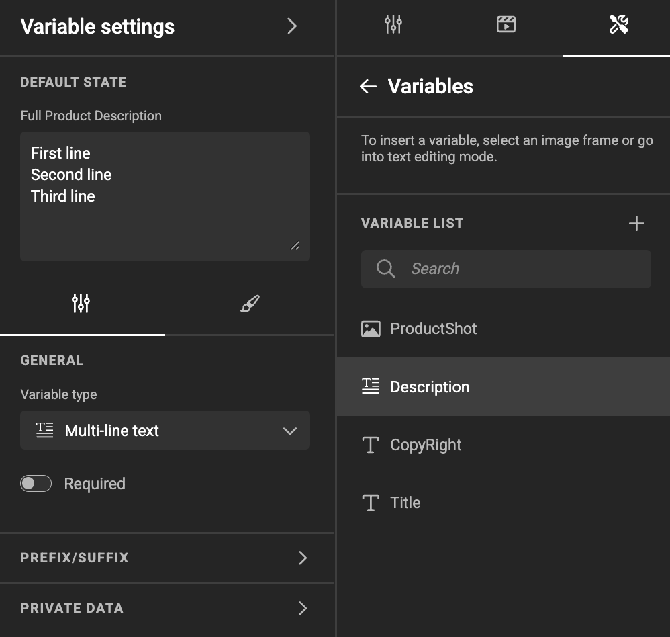Click the Variable settings title
Image resolution: width=670 pixels, height=637 pixels.
click(97, 26)
